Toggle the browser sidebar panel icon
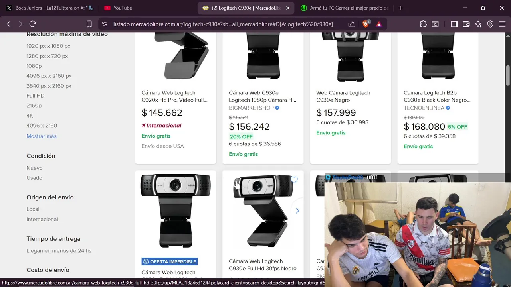This screenshot has height=287, width=511. [454, 24]
